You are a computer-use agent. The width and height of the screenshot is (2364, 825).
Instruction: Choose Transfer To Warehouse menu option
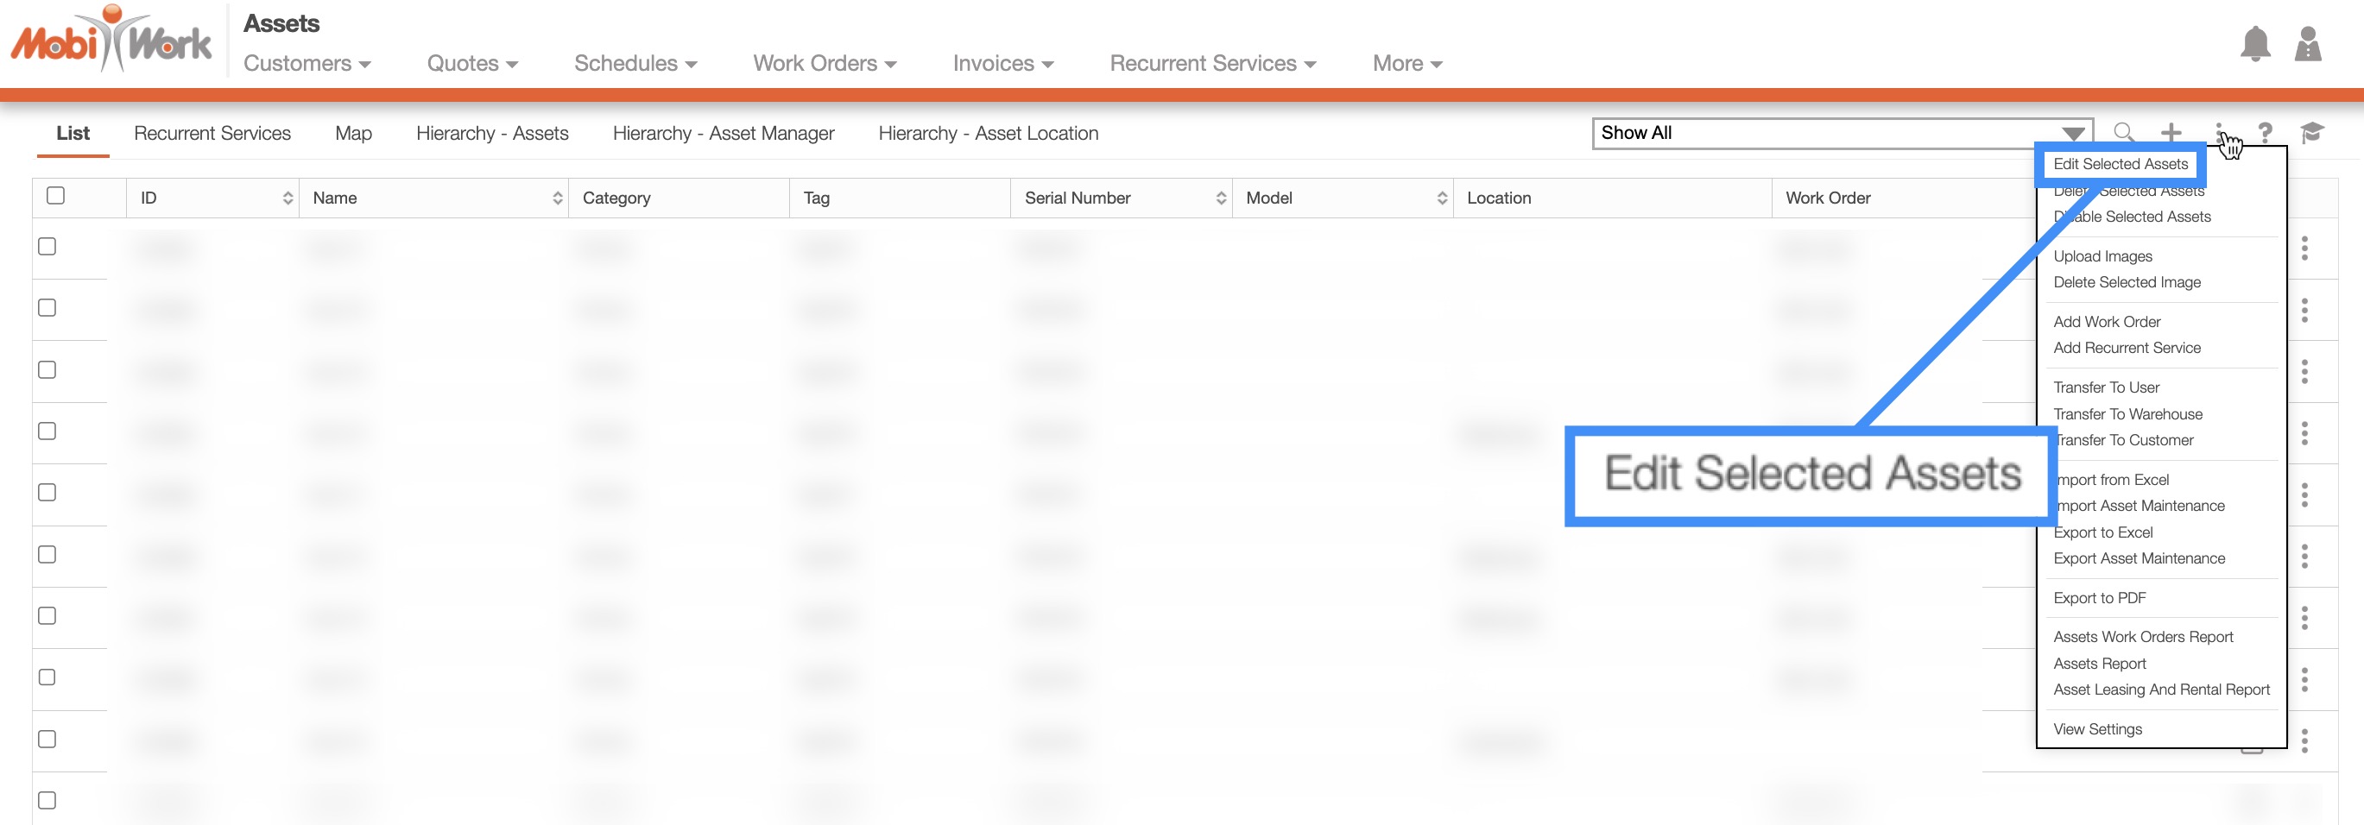2127,414
